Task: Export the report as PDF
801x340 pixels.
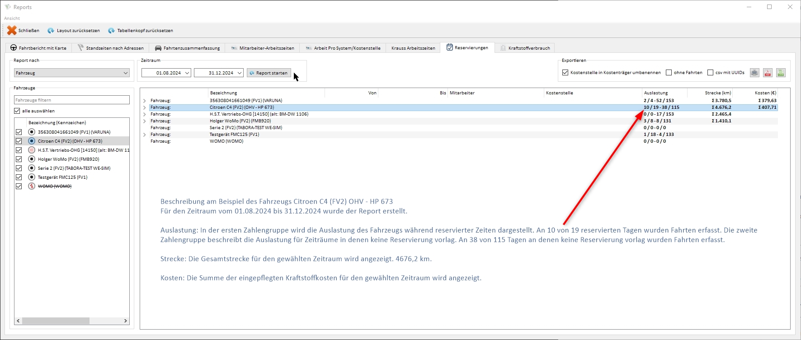Action: [768, 73]
